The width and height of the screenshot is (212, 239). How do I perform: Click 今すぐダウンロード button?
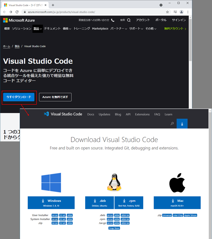19,97
